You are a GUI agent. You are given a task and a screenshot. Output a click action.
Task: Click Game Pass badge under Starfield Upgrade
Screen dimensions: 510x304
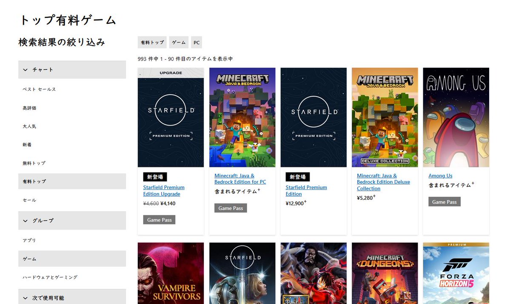click(160, 220)
